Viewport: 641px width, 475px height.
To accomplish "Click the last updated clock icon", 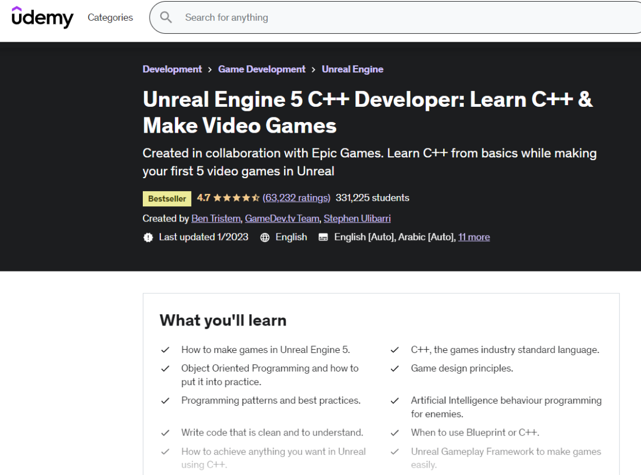I will [x=148, y=237].
